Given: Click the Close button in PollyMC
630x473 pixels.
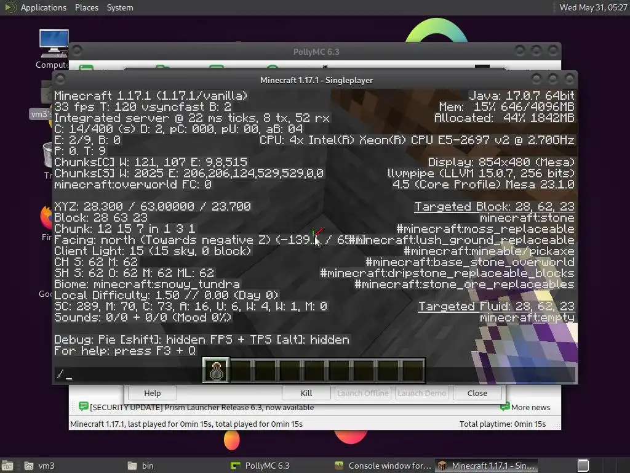Looking at the screenshot, I should click(x=477, y=393).
